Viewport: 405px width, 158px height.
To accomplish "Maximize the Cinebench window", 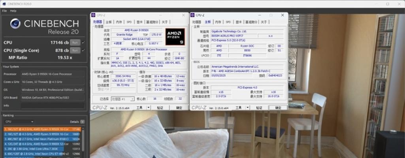I will tap(388, 4).
